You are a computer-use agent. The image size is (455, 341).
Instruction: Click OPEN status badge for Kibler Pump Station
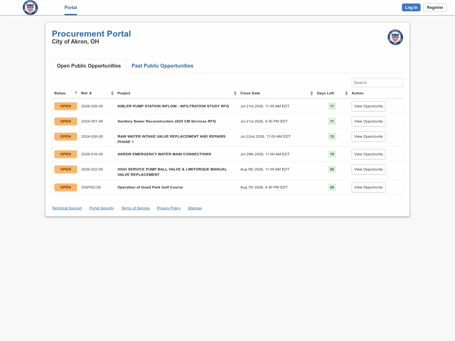[66, 106]
